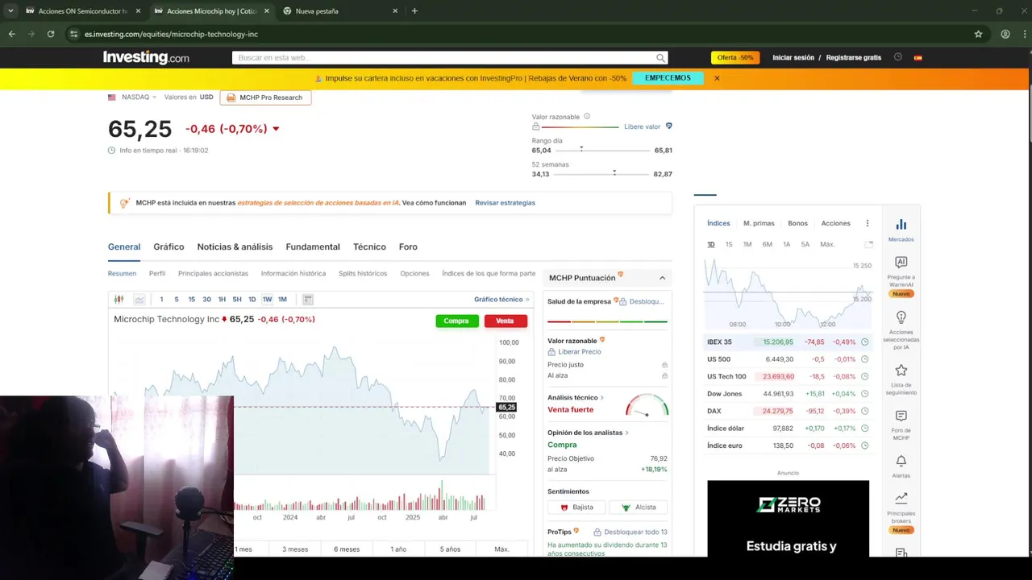Open Gráfico técnico expanded chart
Screen dimensions: 1032x580
501,300
